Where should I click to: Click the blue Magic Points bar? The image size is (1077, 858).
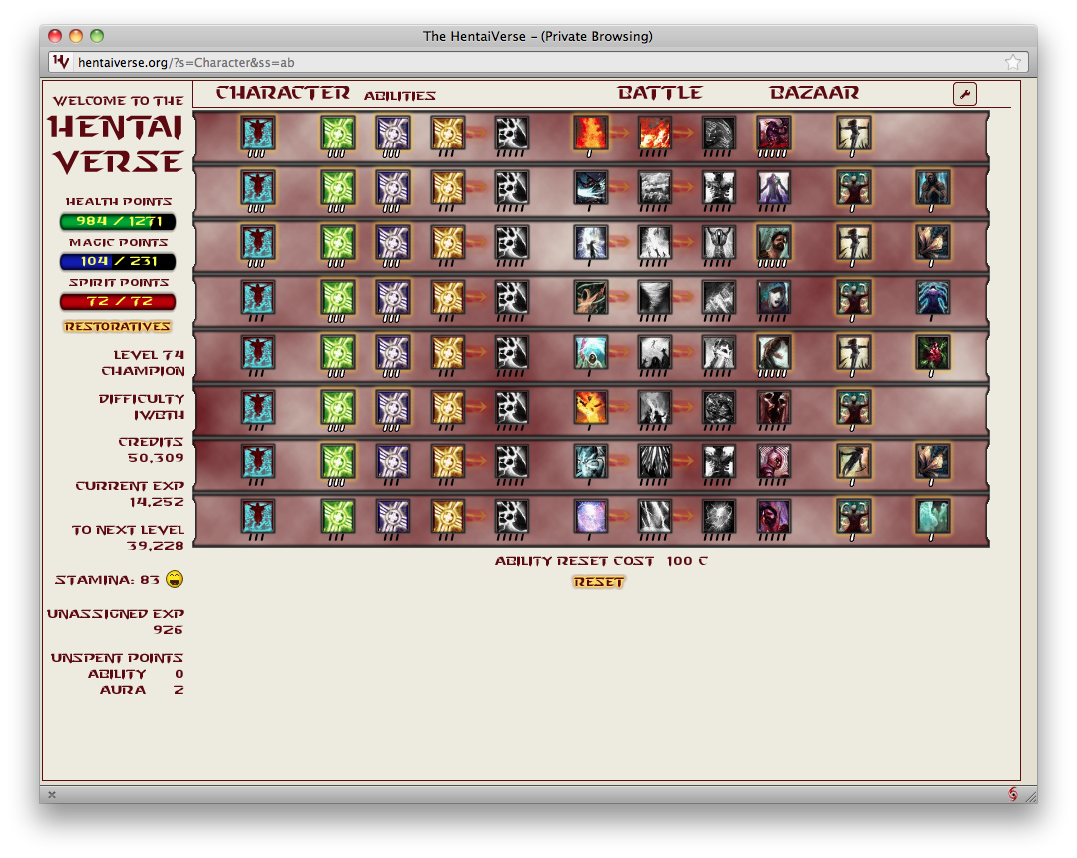click(x=118, y=261)
